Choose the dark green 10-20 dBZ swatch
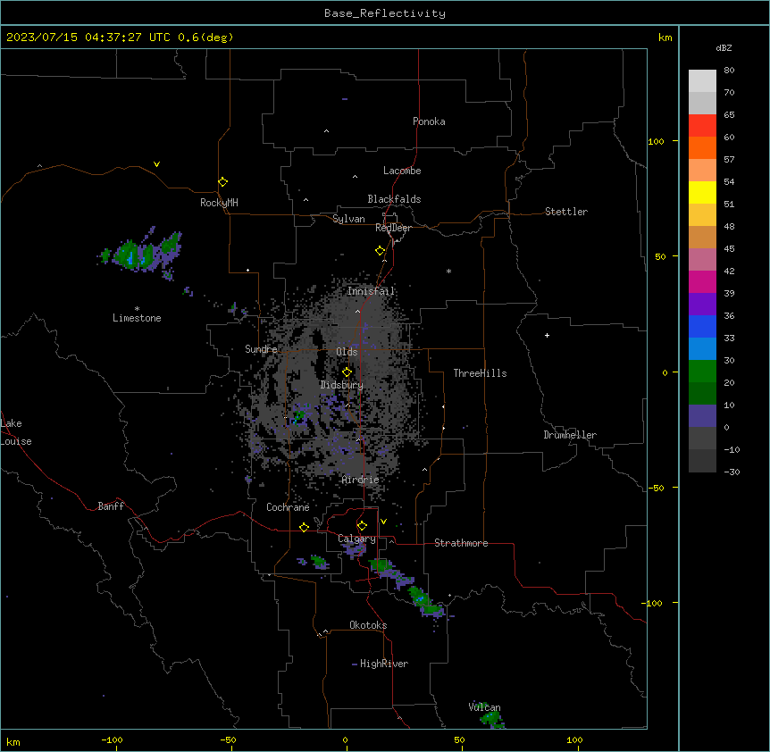This screenshot has width=770, height=752. (x=702, y=393)
